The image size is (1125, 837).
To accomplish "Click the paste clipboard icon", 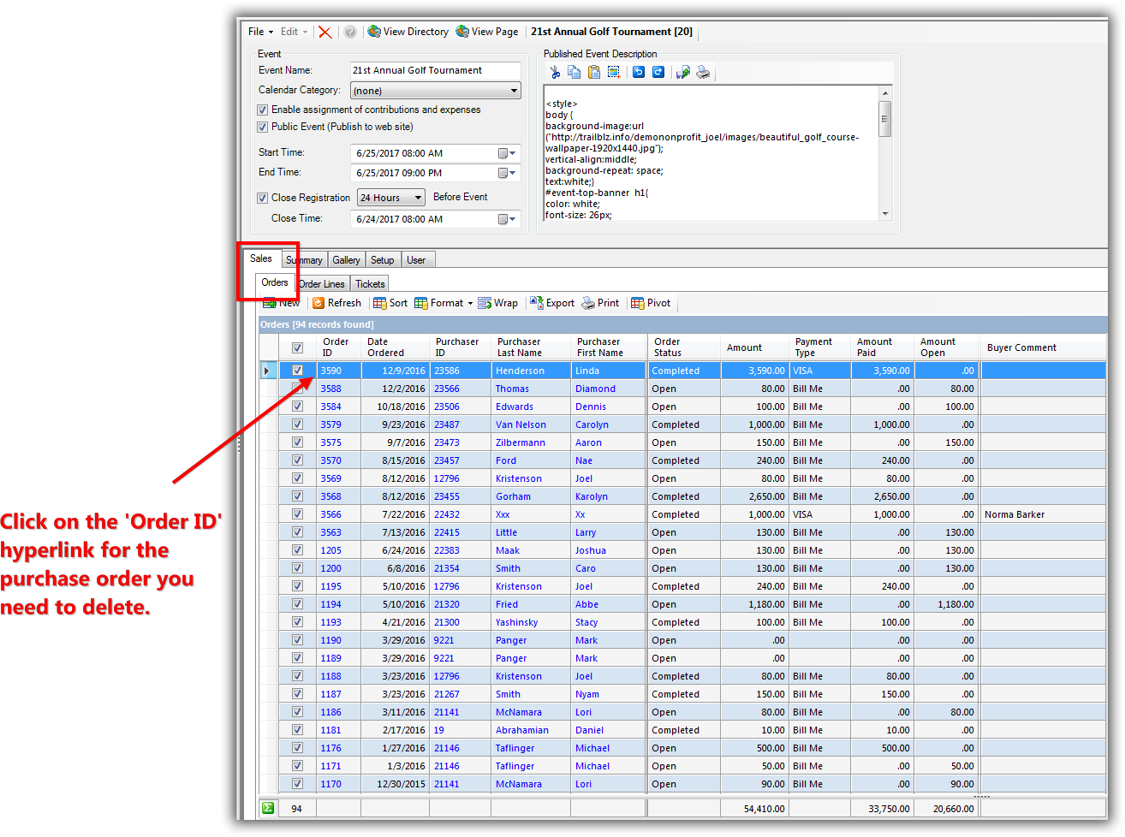I will coord(593,73).
